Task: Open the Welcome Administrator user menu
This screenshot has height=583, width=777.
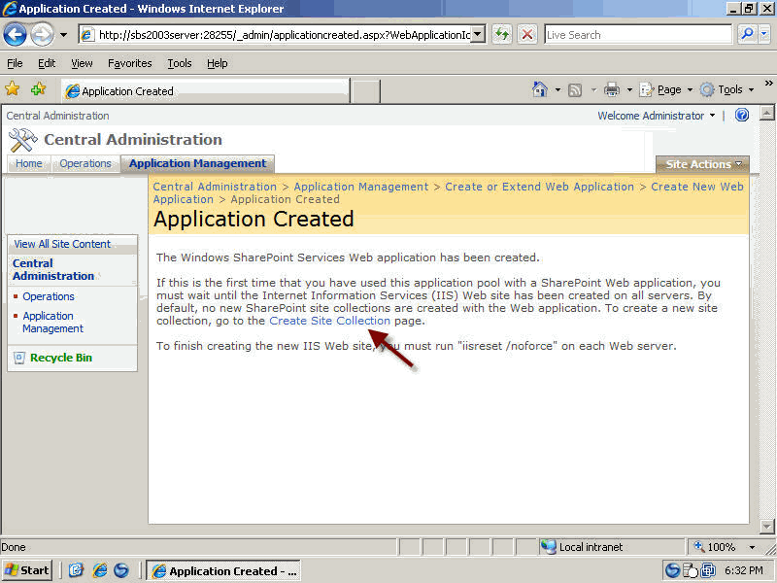Action: pyautogui.click(x=657, y=116)
